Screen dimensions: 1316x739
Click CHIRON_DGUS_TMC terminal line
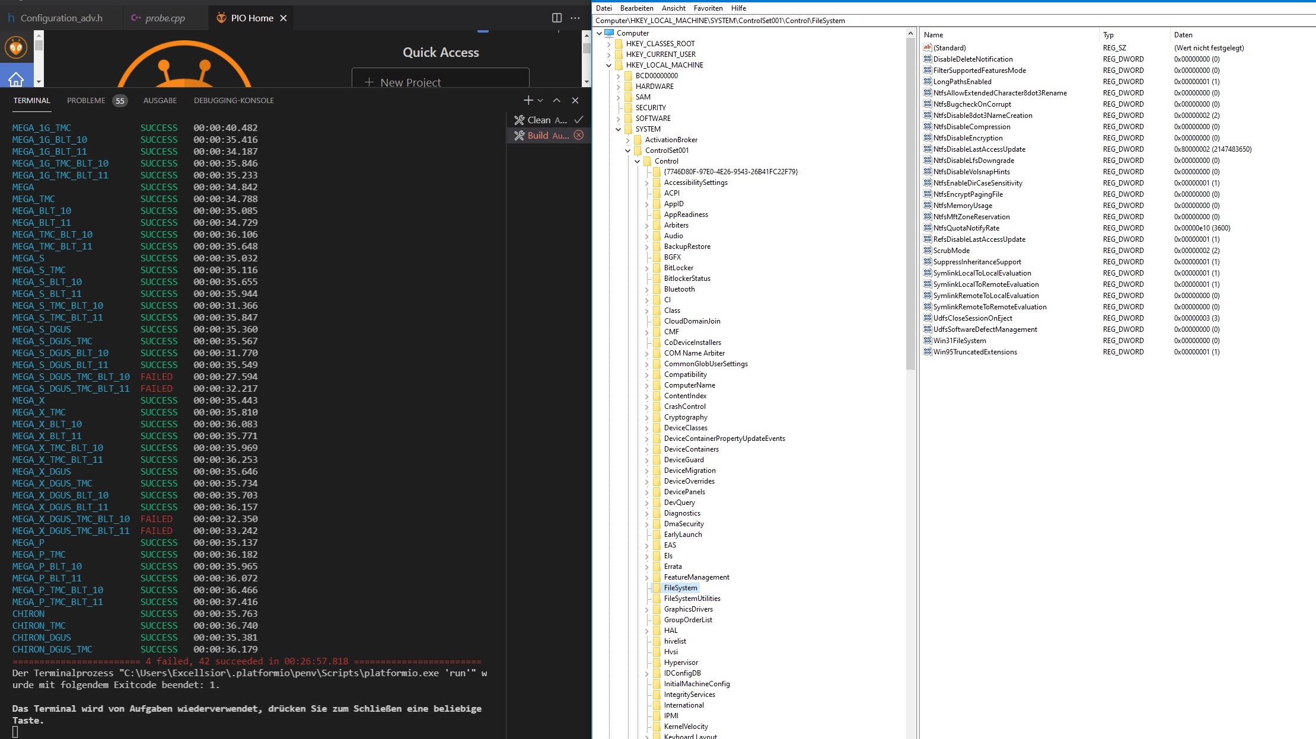click(x=135, y=649)
